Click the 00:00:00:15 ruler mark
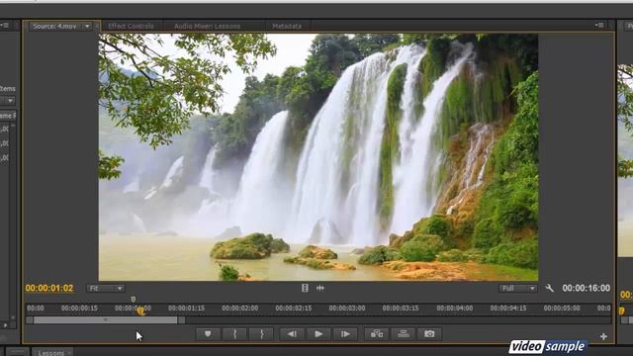The height and width of the screenshot is (356, 633). click(x=79, y=308)
